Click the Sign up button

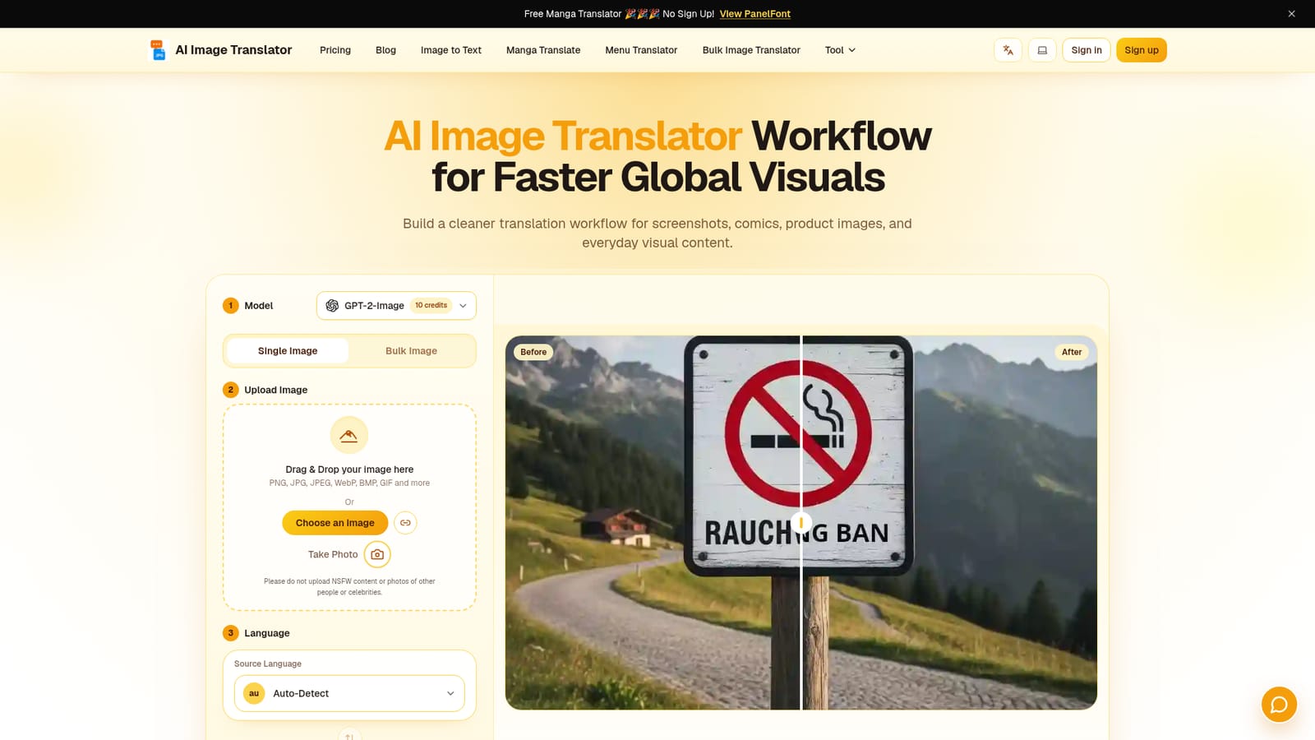[1142, 50]
